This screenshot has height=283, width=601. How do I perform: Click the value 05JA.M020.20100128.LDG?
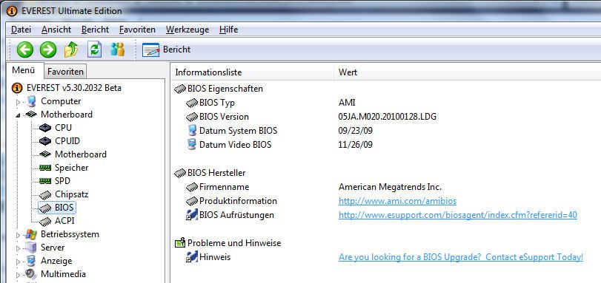(387, 117)
